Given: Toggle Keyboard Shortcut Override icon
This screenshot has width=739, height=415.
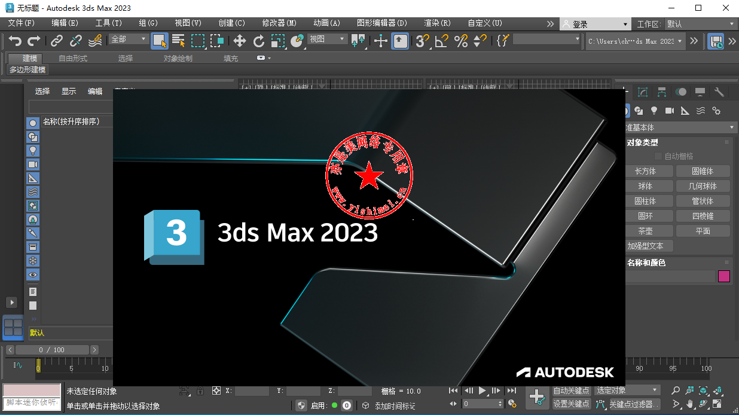Looking at the screenshot, I should pos(400,41).
